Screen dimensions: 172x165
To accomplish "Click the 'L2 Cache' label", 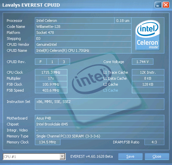I will click(x=111, y=84).
